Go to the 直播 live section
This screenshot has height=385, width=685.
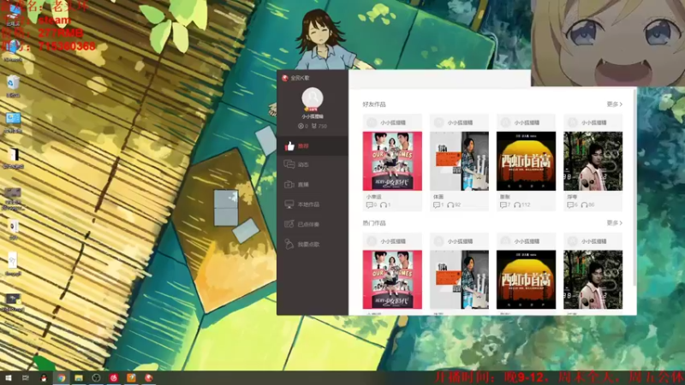coord(313,185)
